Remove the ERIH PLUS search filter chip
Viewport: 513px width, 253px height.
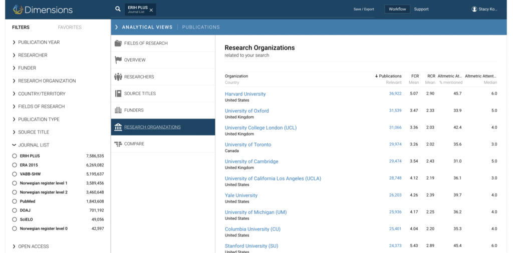tap(151, 9)
